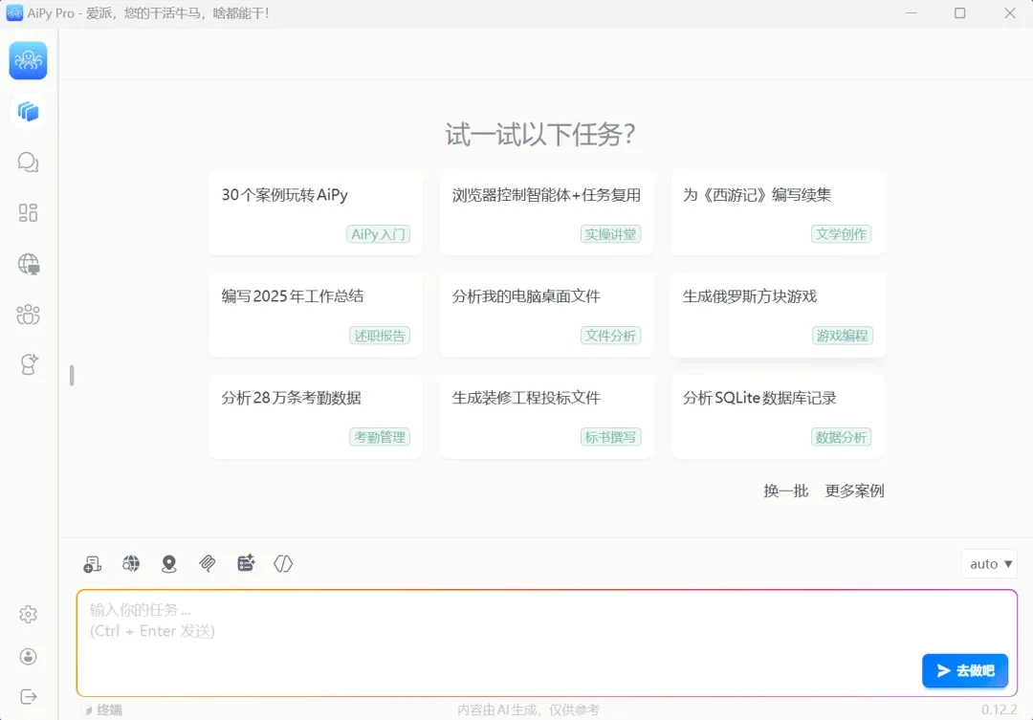Open the auto mode dropdown

990,564
